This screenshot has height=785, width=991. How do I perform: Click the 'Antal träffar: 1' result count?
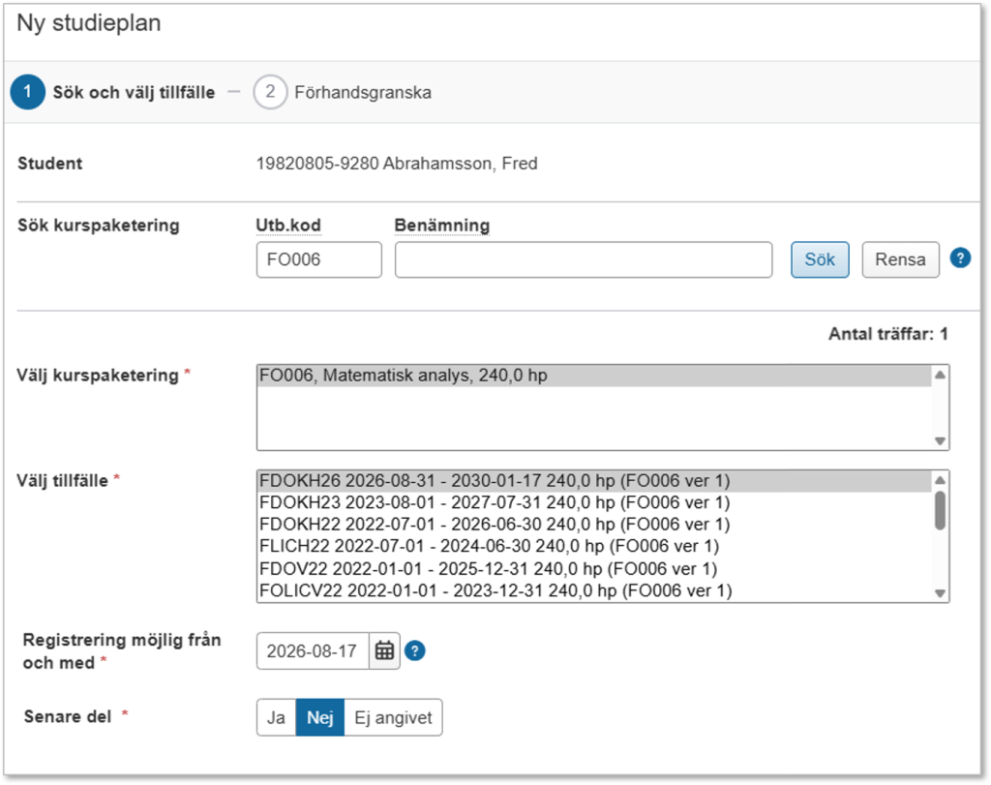888,334
